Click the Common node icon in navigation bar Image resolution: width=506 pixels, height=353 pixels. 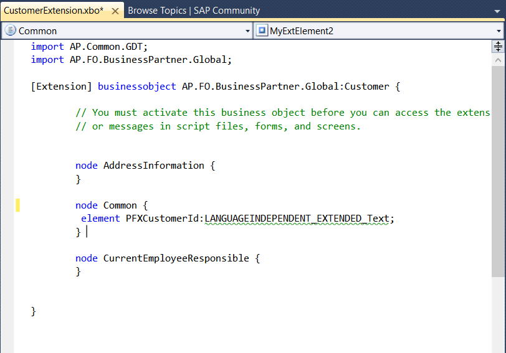pyautogui.click(x=11, y=31)
